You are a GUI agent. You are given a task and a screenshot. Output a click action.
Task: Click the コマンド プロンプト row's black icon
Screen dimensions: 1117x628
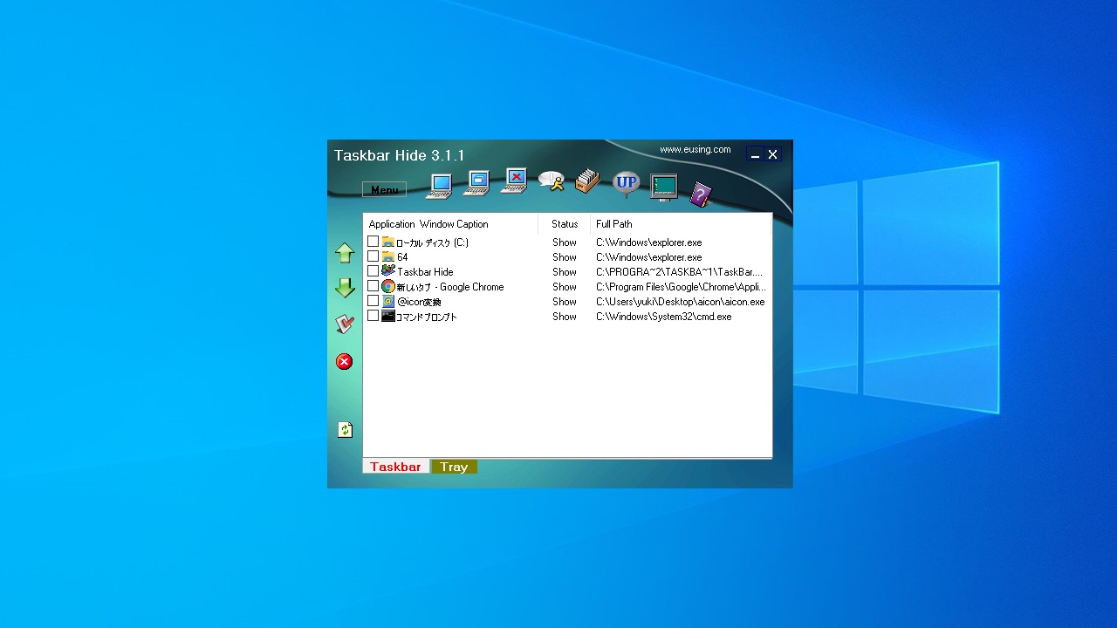point(388,316)
